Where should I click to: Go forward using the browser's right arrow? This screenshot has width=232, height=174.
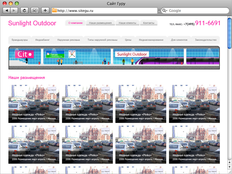coord(14,10)
